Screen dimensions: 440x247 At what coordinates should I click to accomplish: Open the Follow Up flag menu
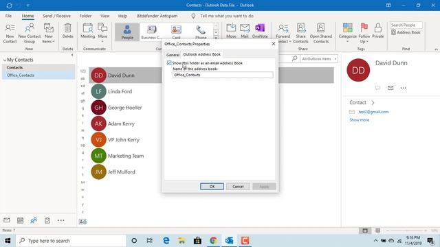click(x=364, y=34)
